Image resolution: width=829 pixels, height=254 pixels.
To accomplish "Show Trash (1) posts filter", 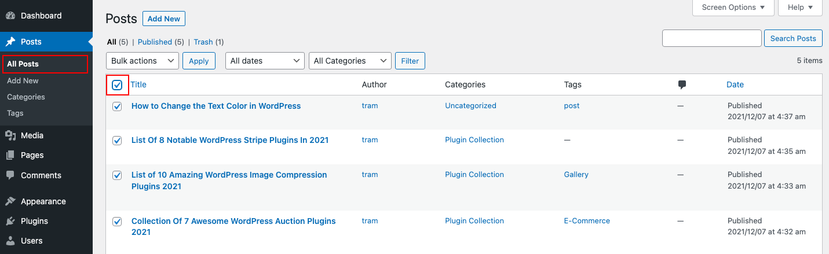I will tap(209, 42).
